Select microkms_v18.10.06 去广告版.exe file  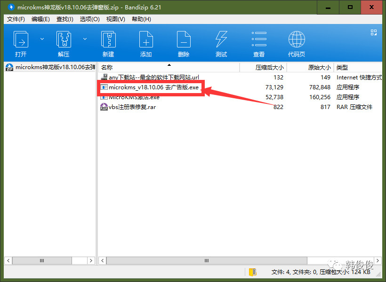[153, 87]
